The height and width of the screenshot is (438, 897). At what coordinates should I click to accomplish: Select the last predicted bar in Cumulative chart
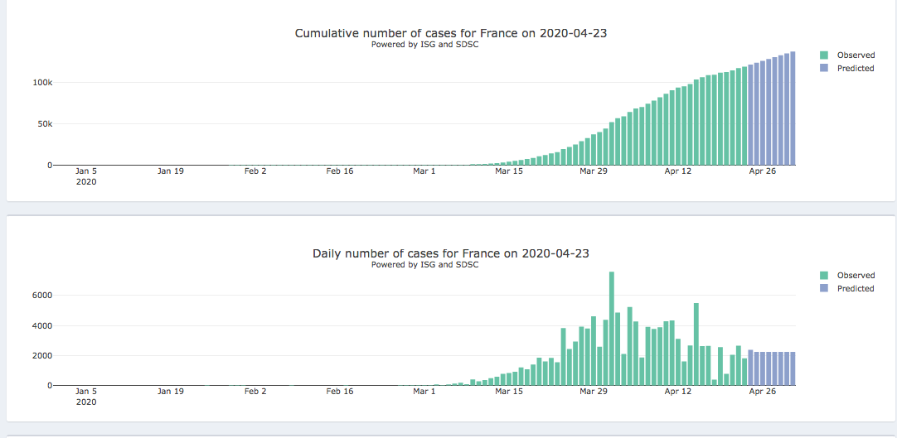tap(793, 109)
